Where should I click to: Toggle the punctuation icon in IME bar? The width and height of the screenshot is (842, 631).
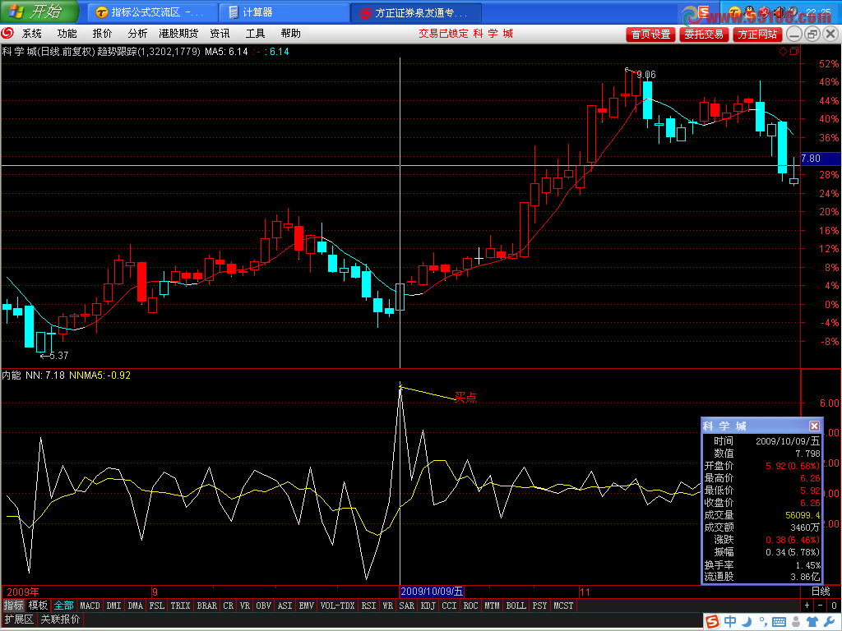762,623
